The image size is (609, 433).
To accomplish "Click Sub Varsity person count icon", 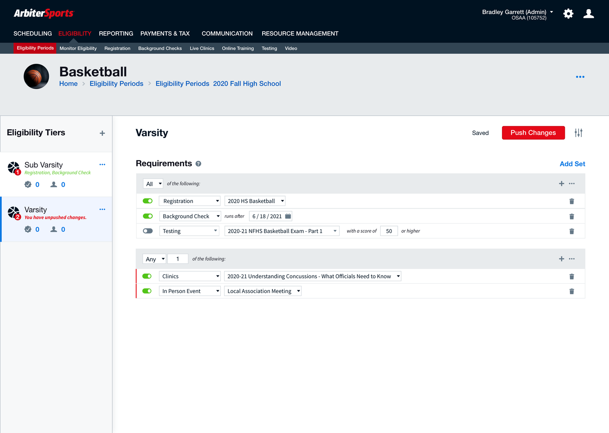I will point(54,185).
